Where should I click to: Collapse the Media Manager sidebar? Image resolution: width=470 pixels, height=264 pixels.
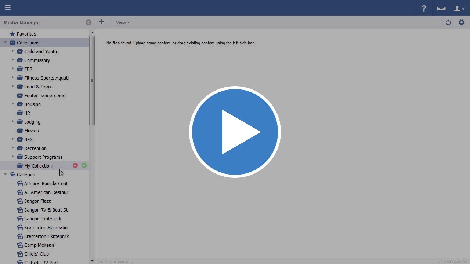[x=88, y=22]
